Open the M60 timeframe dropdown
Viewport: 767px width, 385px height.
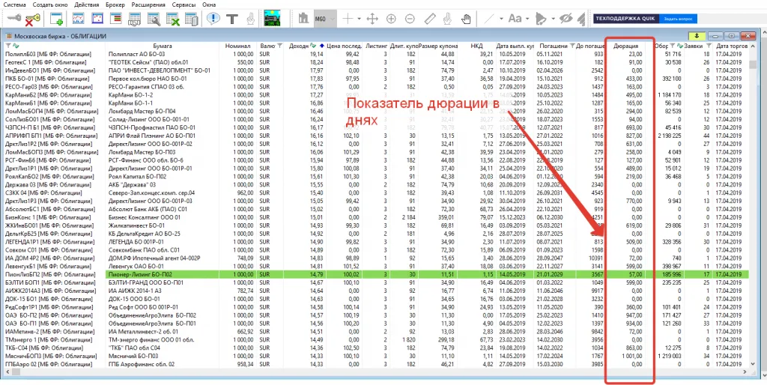pos(324,19)
